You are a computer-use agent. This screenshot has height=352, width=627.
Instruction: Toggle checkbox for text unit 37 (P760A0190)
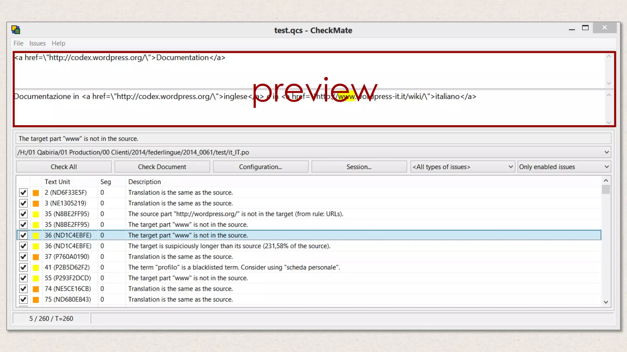pos(23,257)
